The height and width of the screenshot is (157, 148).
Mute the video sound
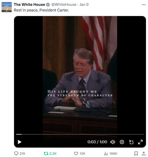(x=113, y=142)
